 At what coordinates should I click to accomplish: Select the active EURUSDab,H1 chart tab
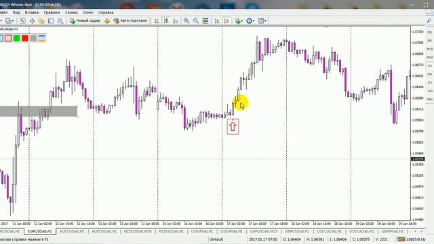point(39,231)
